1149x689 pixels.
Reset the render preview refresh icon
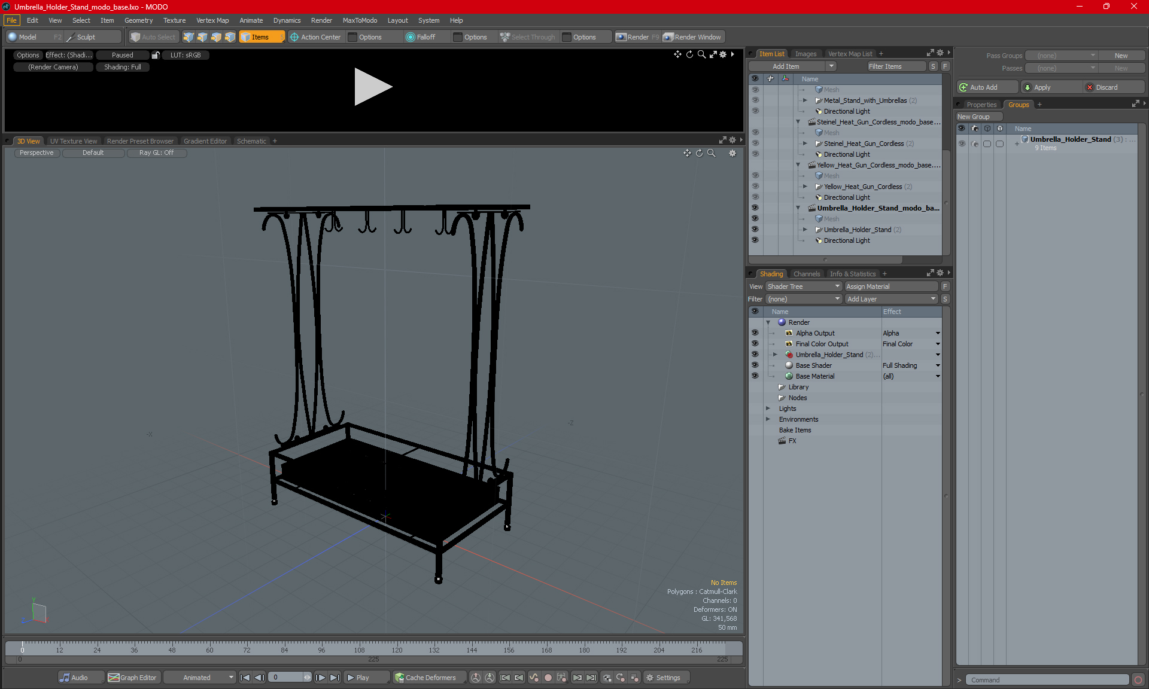coord(689,54)
